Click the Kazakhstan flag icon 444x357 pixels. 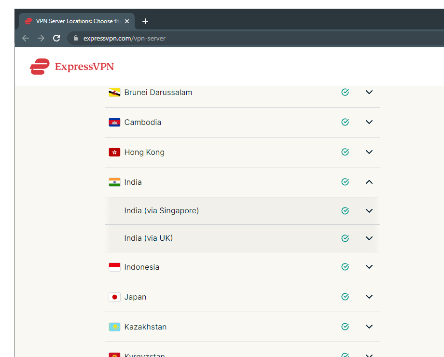click(114, 327)
